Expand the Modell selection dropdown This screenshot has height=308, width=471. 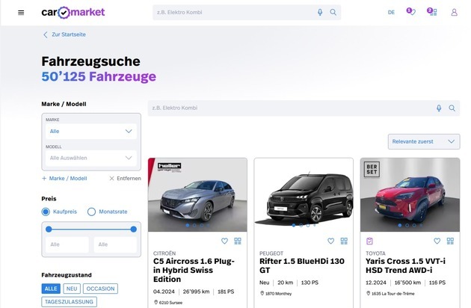pyautogui.click(x=90, y=158)
